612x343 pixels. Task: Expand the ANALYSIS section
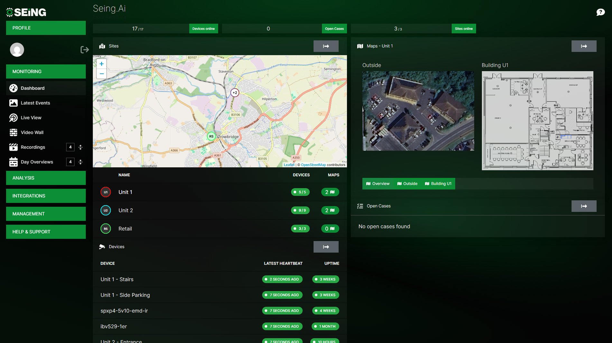pyautogui.click(x=46, y=178)
